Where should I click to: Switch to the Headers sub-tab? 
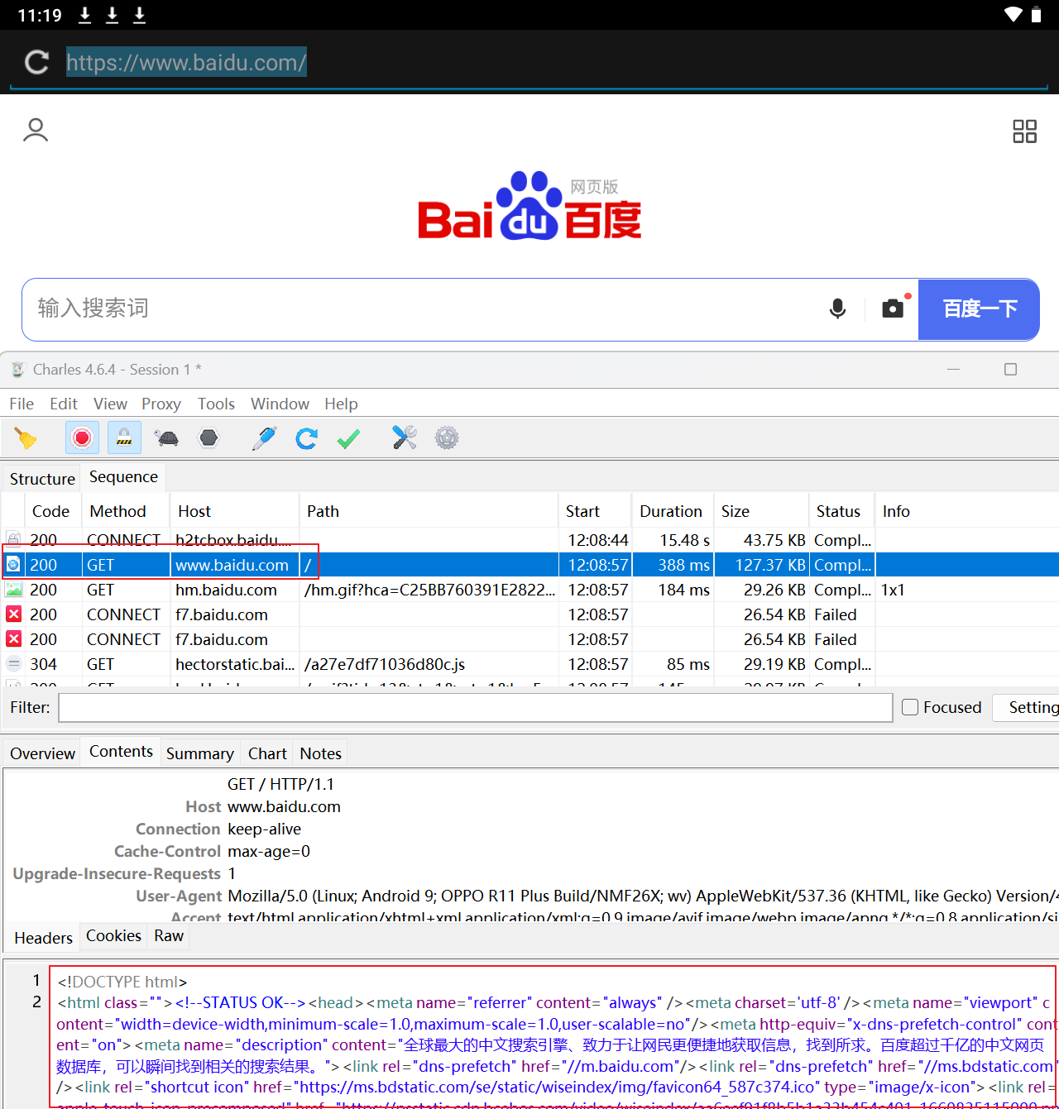click(43, 938)
